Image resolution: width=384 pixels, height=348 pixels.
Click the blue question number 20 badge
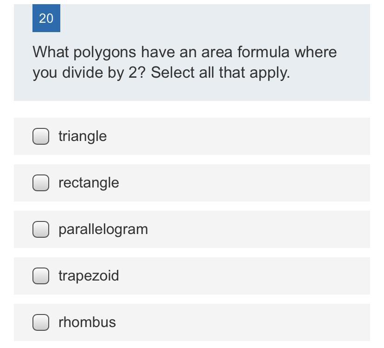(x=46, y=19)
